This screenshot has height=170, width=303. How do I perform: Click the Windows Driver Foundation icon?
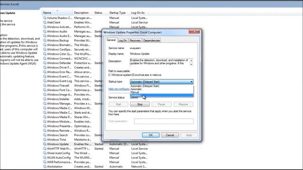45,68
